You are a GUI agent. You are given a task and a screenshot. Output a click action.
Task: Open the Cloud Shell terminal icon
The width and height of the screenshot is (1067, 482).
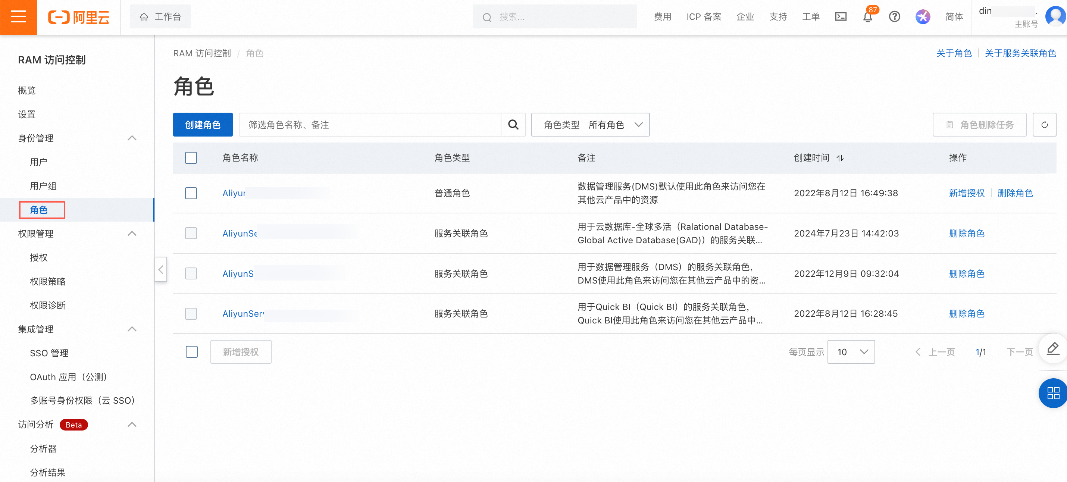[841, 17]
